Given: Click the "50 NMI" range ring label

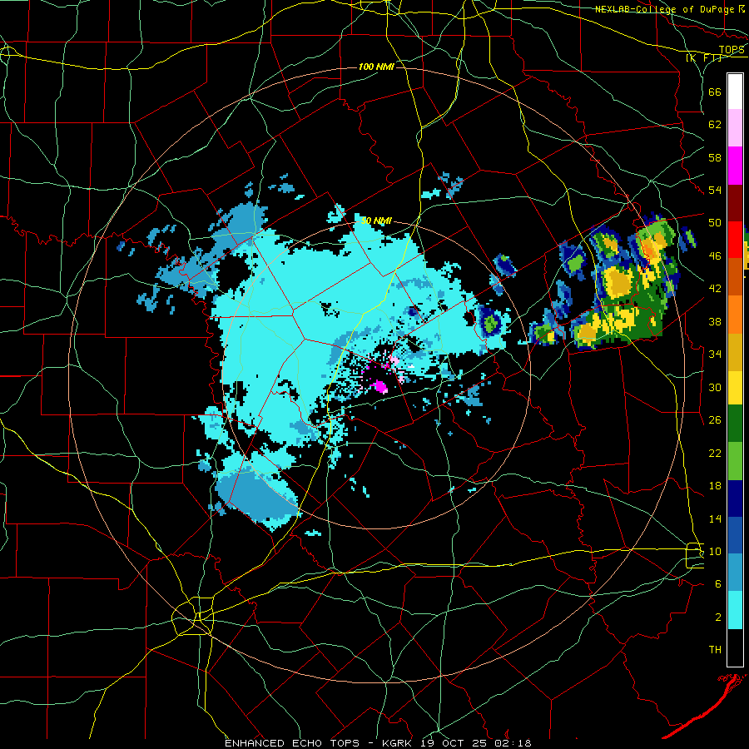Looking at the screenshot, I should coord(376,221).
